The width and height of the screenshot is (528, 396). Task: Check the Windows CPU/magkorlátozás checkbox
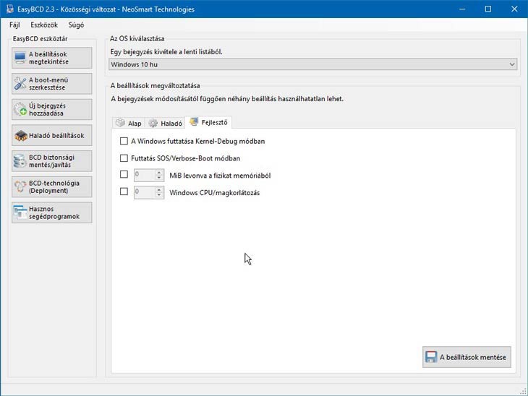click(124, 192)
